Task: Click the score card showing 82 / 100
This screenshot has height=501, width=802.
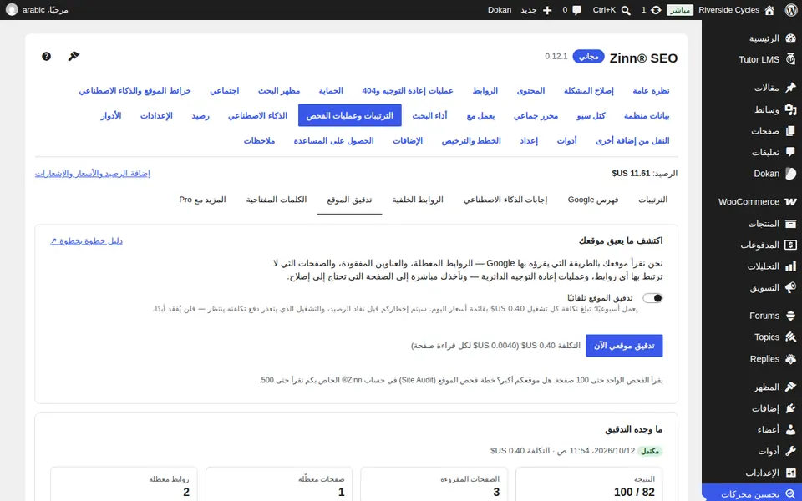Action: (x=589, y=484)
